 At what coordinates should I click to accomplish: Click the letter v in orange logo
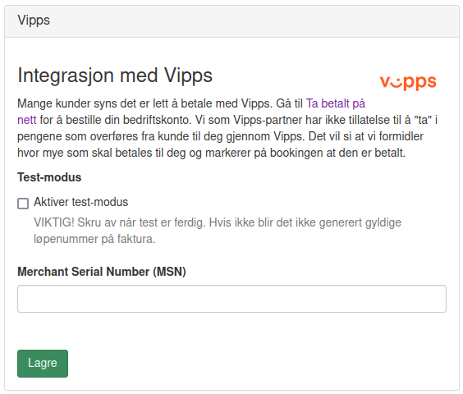pyautogui.click(x=385, y=82)
